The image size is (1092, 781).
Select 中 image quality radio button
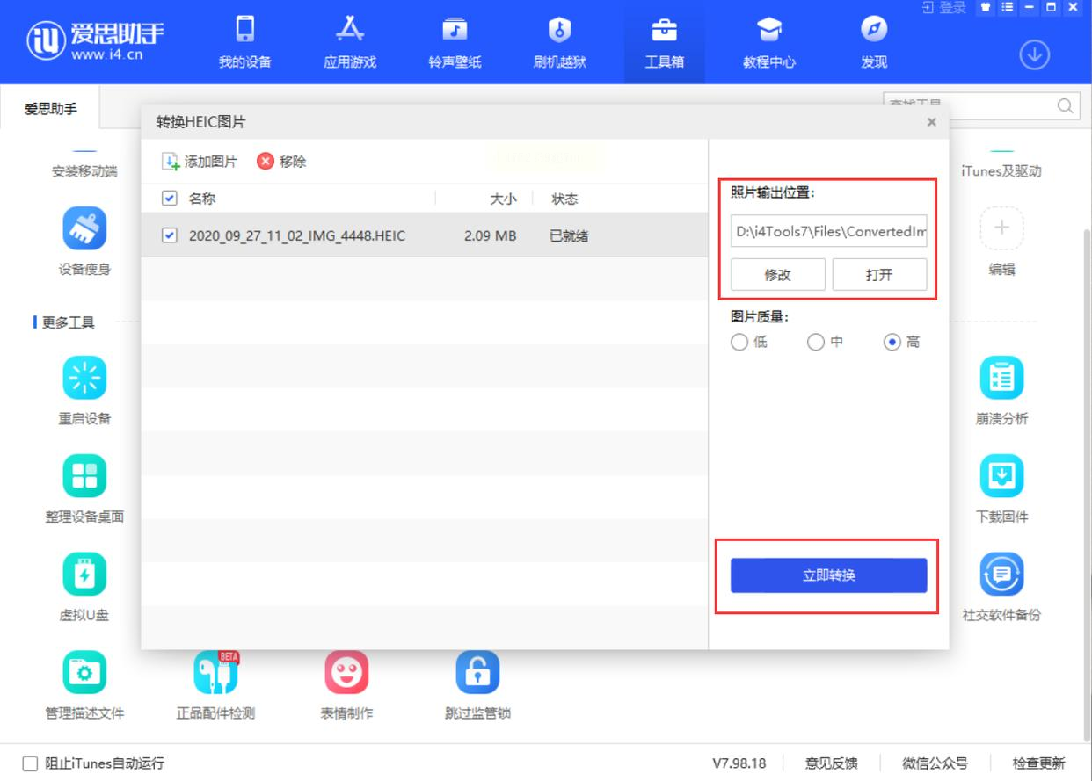(816, 343)
